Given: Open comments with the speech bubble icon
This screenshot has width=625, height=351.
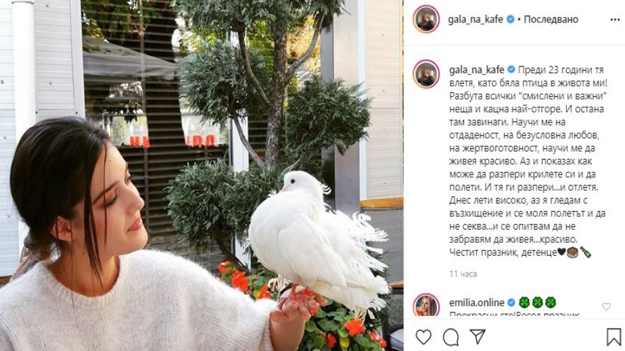Looking at the screenshot, I should coord(450,337).
